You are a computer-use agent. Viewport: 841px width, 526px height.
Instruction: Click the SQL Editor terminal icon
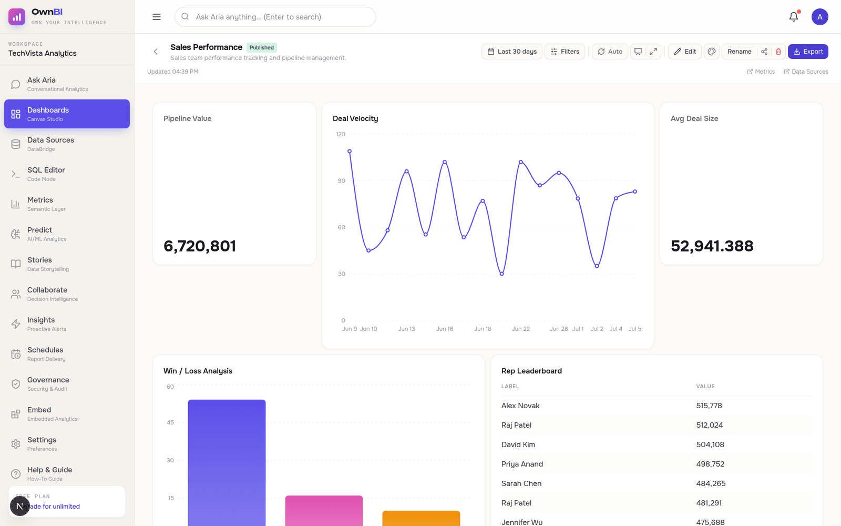16,174
